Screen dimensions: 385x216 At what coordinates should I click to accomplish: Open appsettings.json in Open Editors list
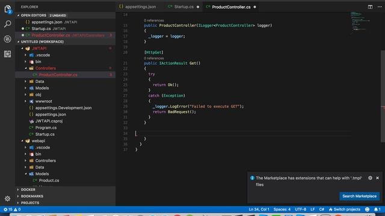click(x=66, y=22)
